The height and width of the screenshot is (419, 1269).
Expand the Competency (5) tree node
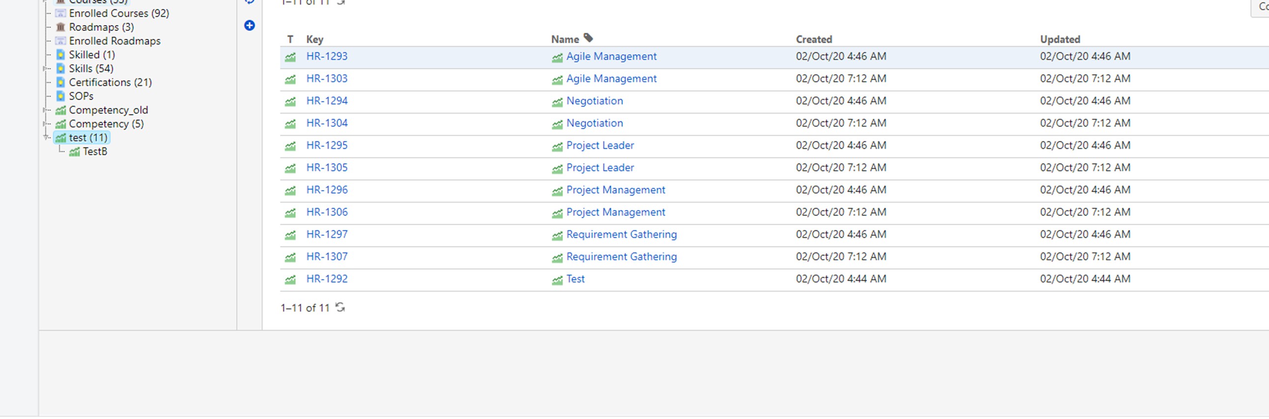(x=46, y=124)
